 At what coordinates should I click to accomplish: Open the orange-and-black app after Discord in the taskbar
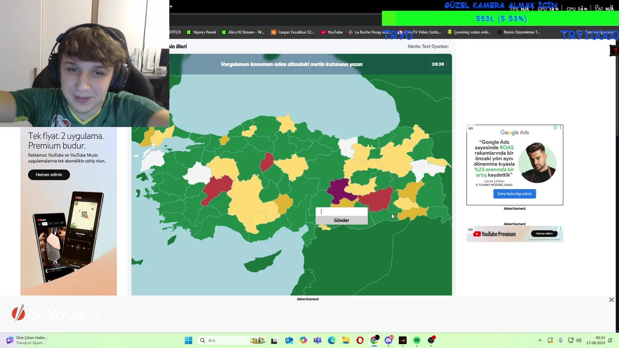[402, 340]
